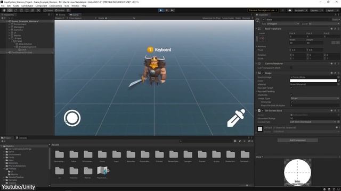Select the Rotate tool
Screen dimensions: 341x191
click(x=15, y=10)
